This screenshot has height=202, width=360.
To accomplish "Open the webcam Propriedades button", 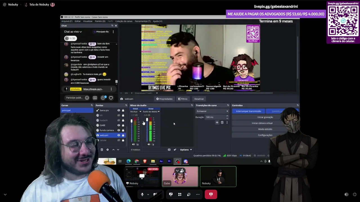I will 164,99.
